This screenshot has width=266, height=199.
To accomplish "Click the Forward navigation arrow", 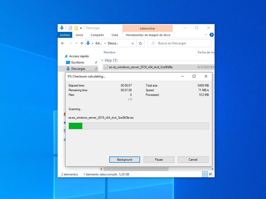I will (x=70, y=43).
